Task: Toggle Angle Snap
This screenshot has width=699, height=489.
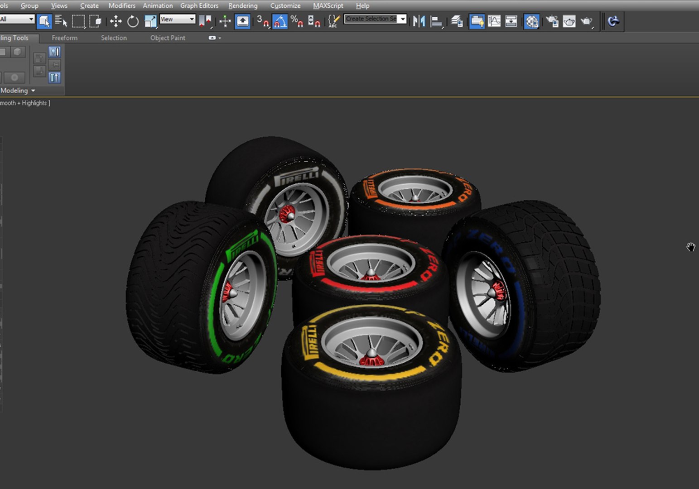Action: point(280,21)
